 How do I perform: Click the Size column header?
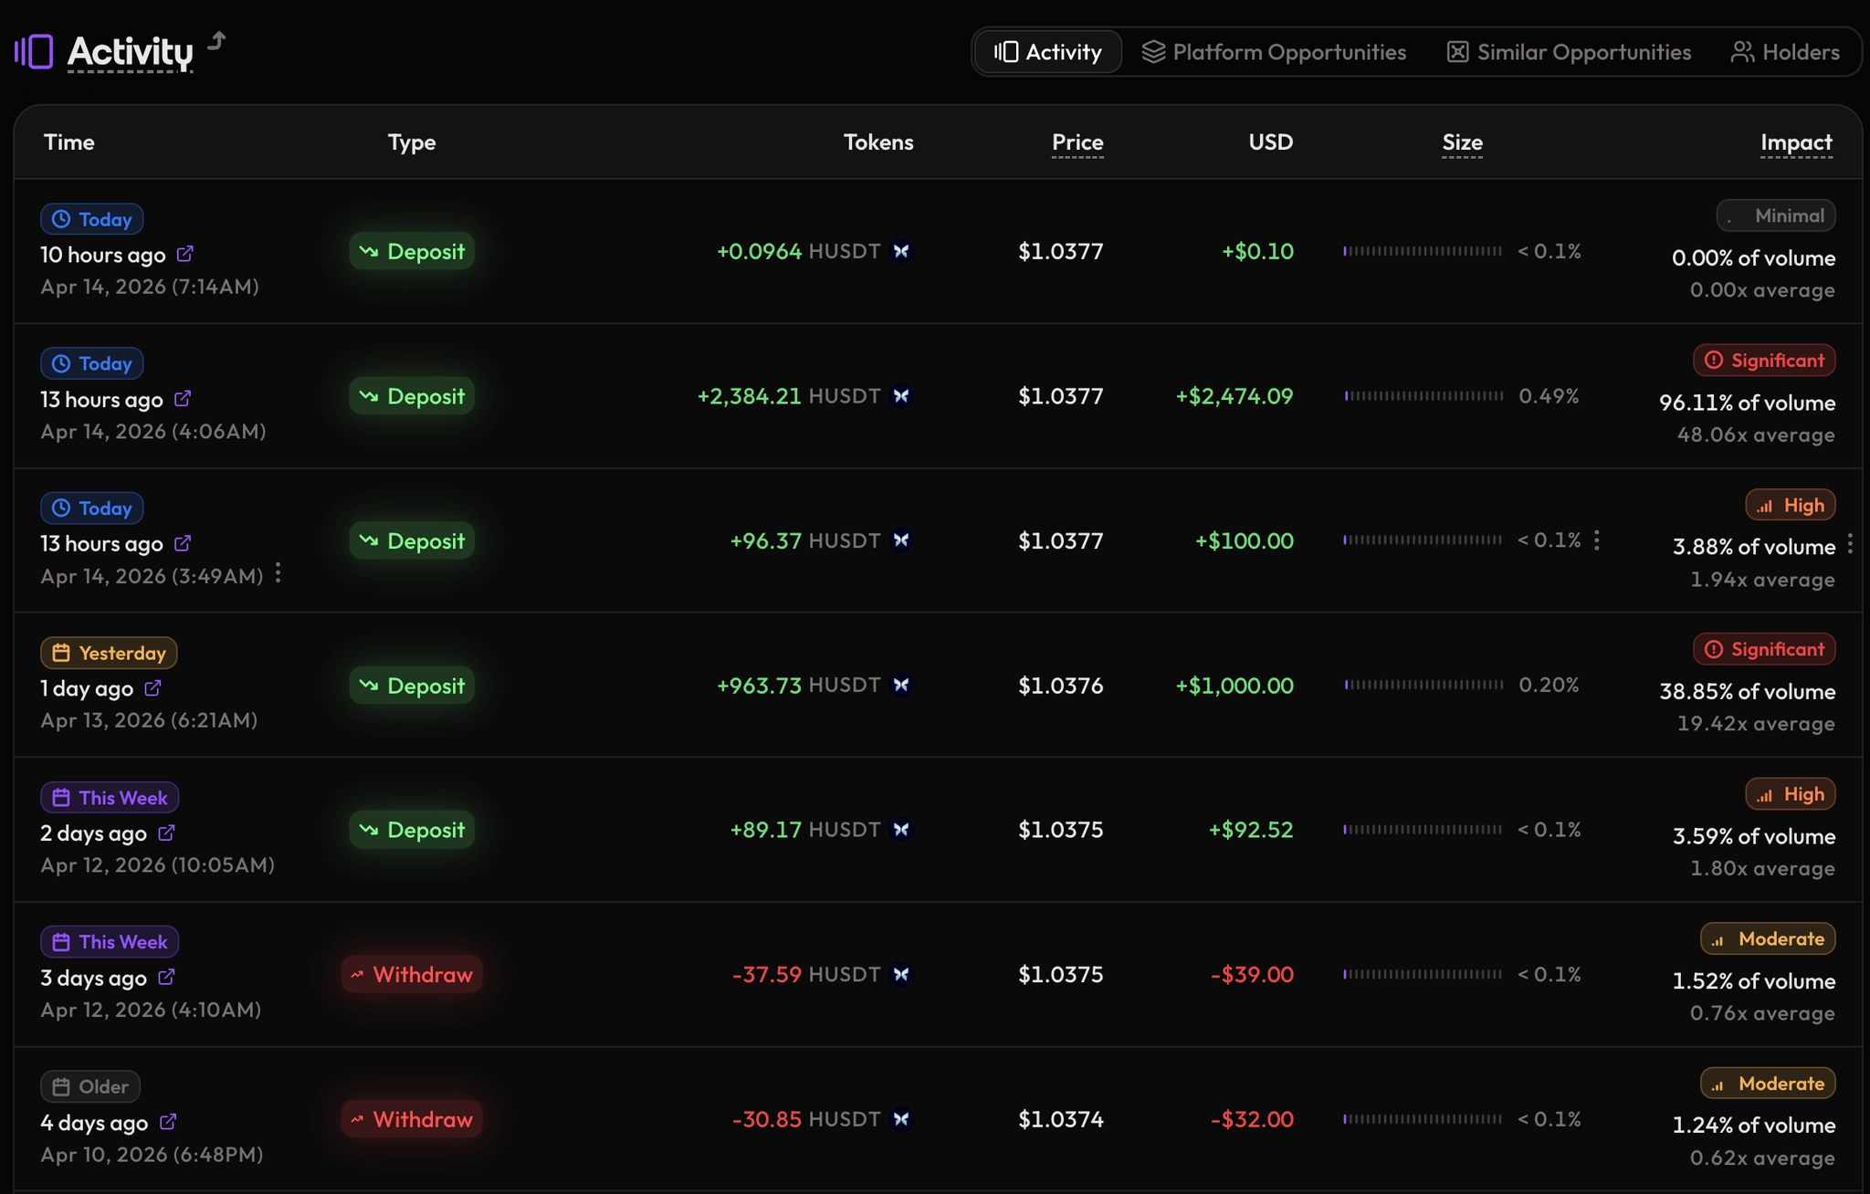pos(1462,142)
